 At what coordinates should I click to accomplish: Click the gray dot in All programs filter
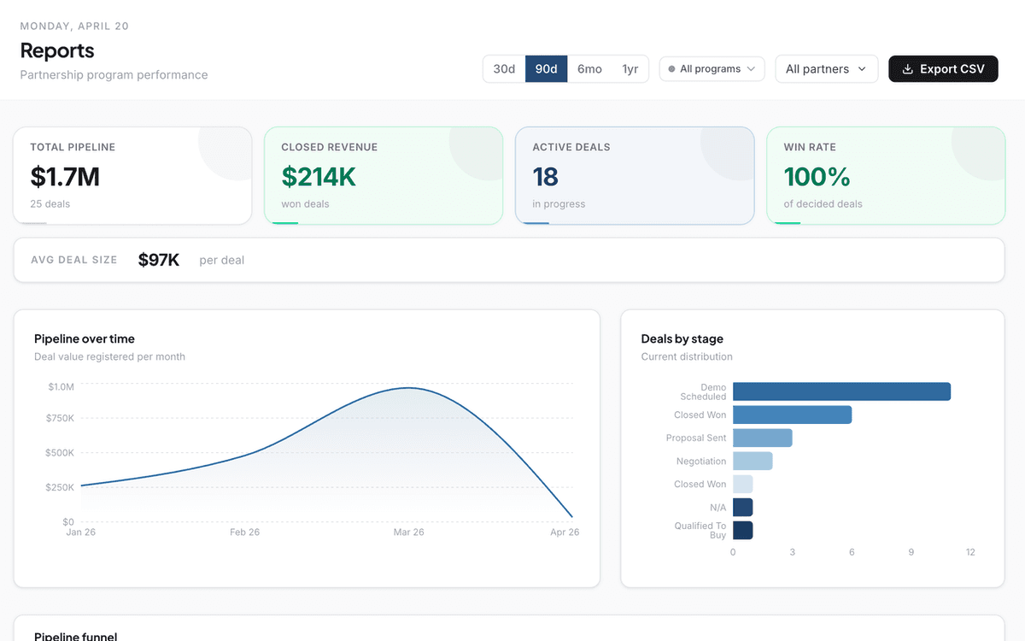click(x=671, y=69)
